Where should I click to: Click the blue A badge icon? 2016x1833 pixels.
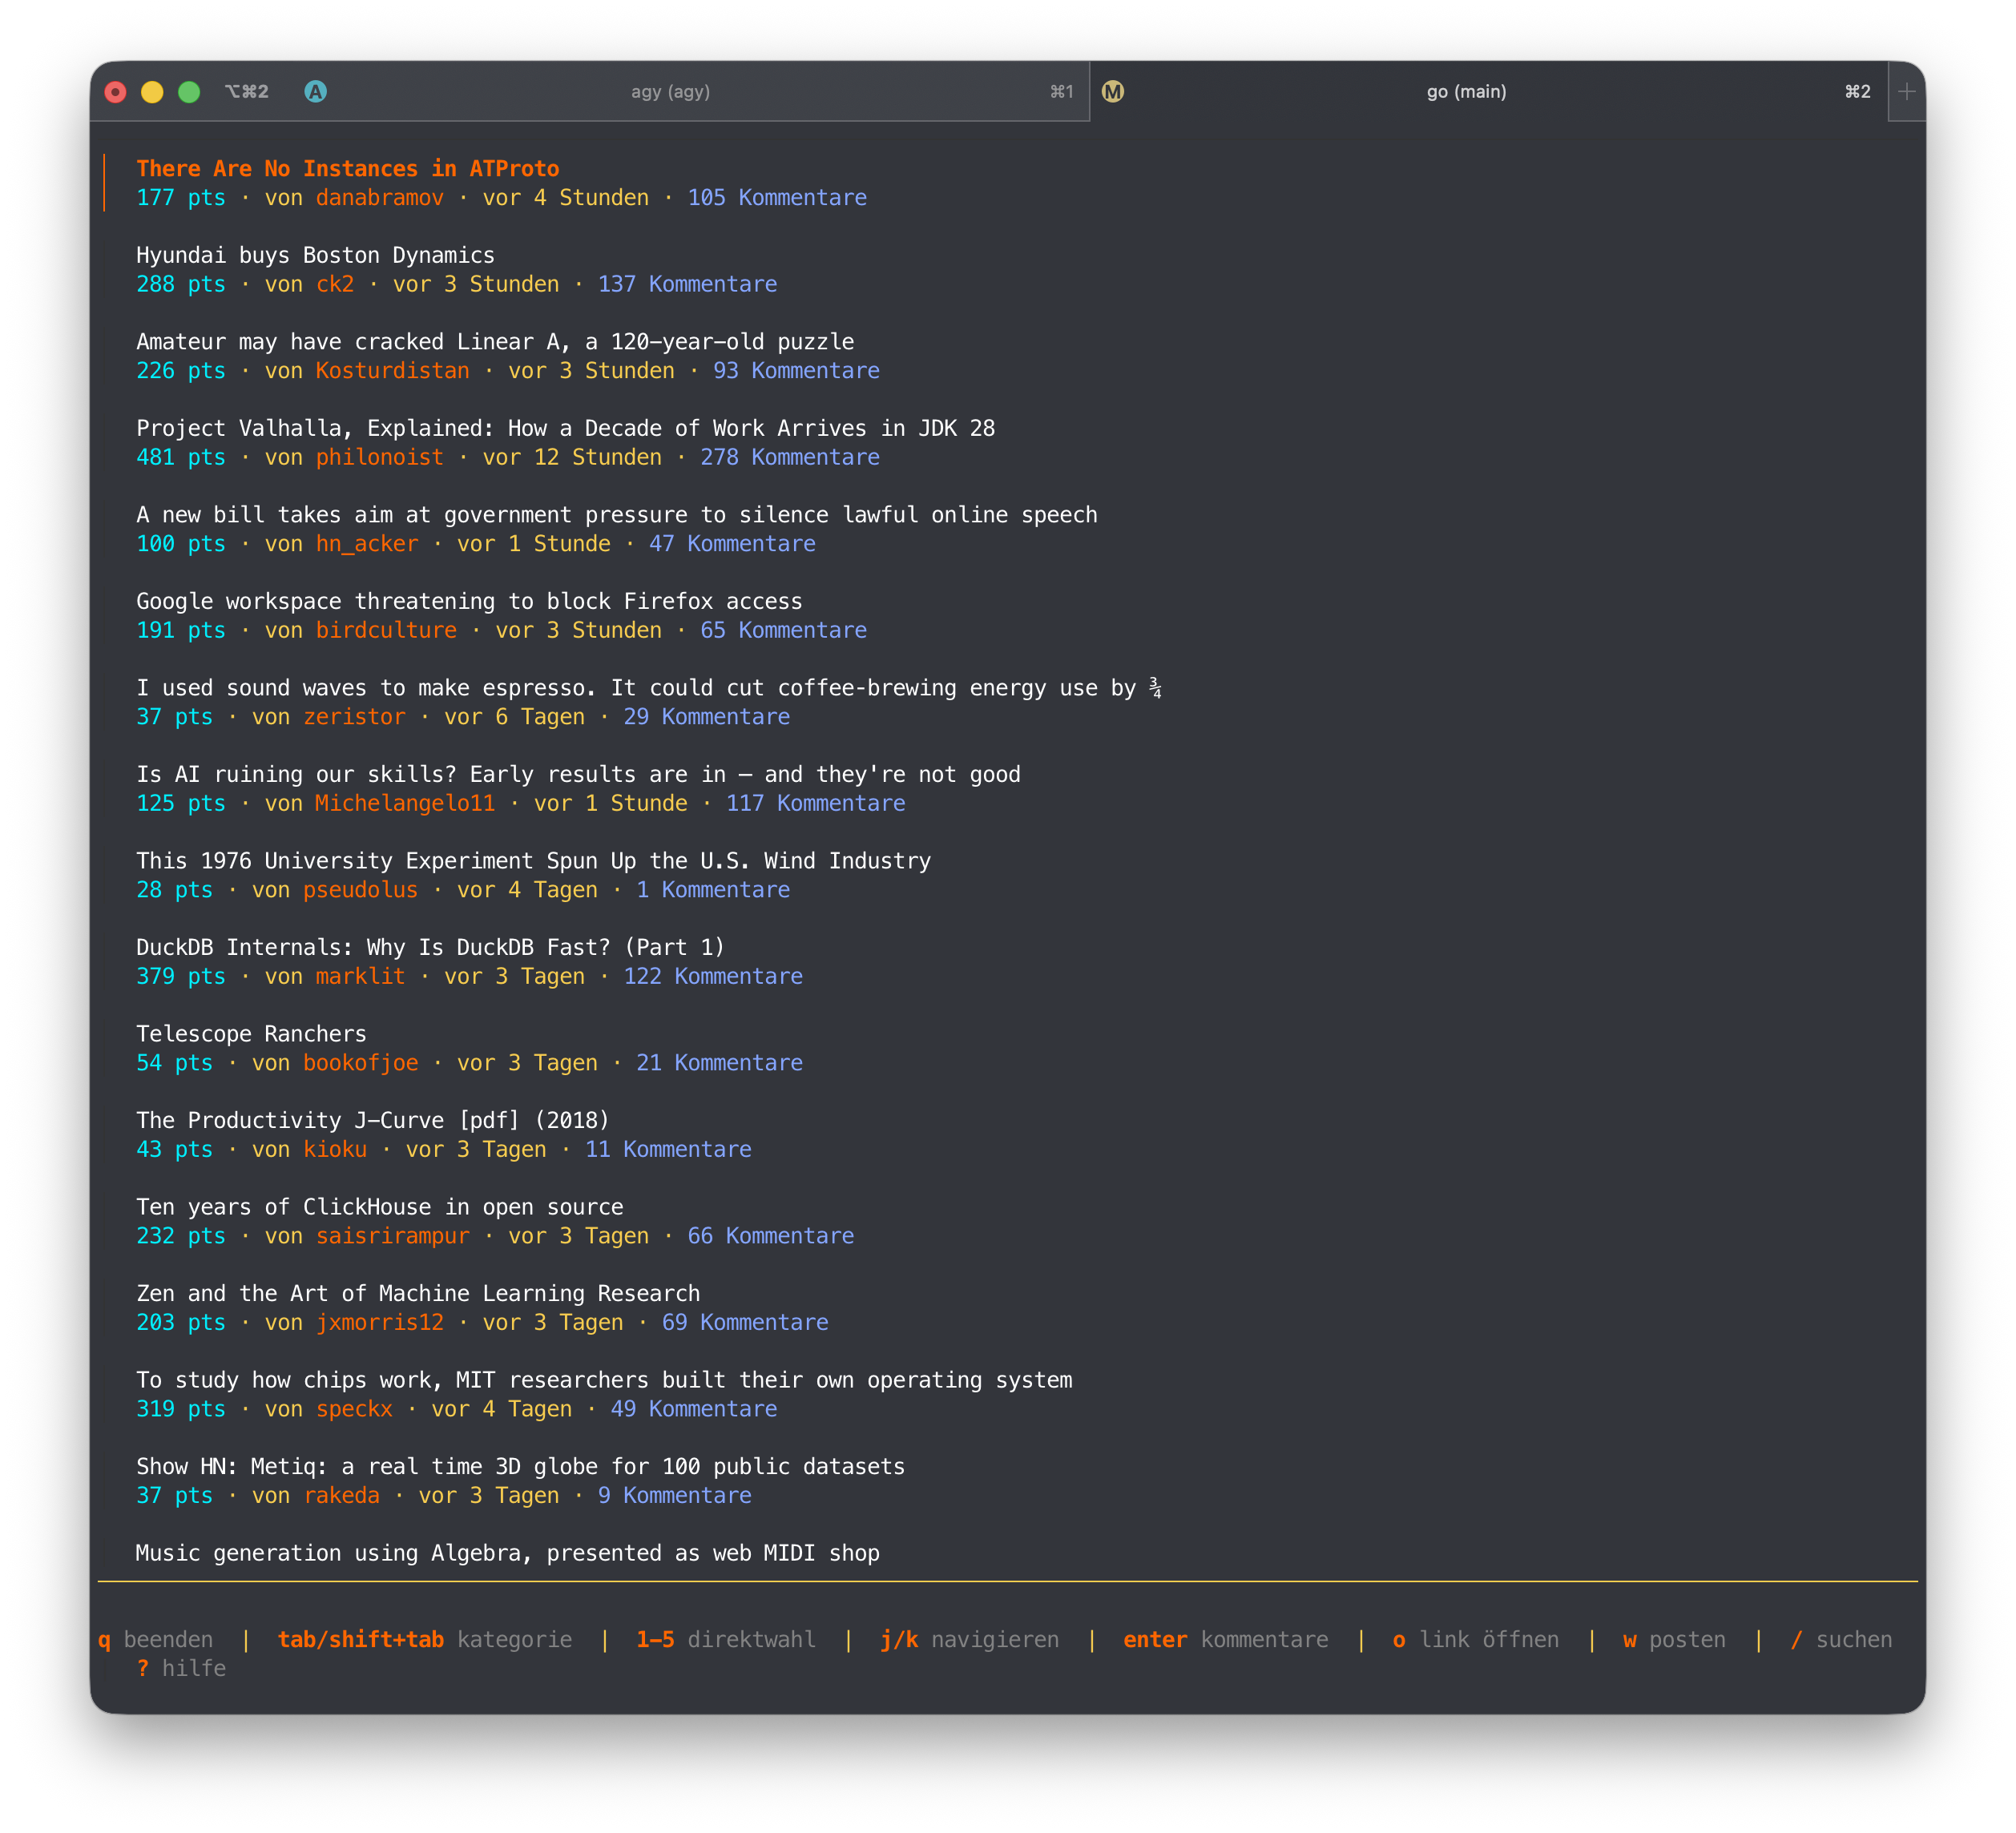click(315, 91)
